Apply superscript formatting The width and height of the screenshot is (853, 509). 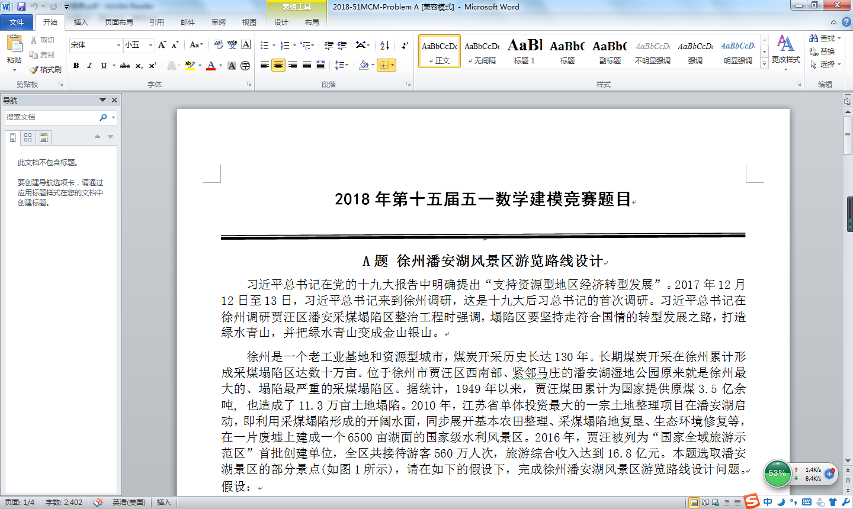pyautogui.click(x=152, y=66)
